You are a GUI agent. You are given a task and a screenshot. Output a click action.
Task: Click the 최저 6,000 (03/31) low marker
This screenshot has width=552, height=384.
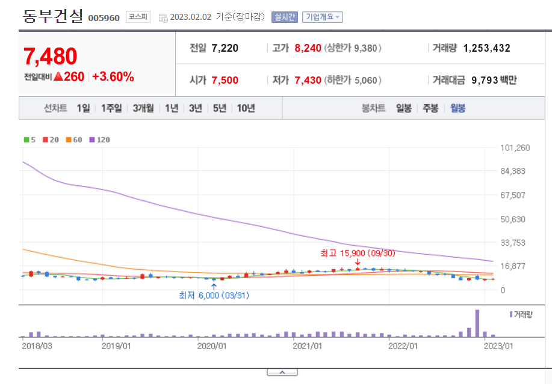pyautogui.click(x=214, y=296)
